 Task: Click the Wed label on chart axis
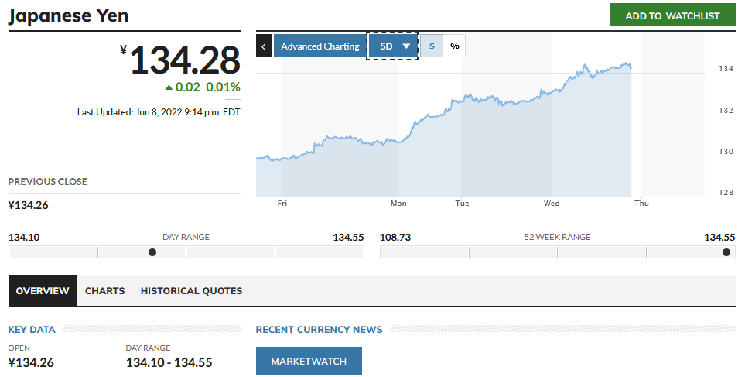tap(552, 204)
